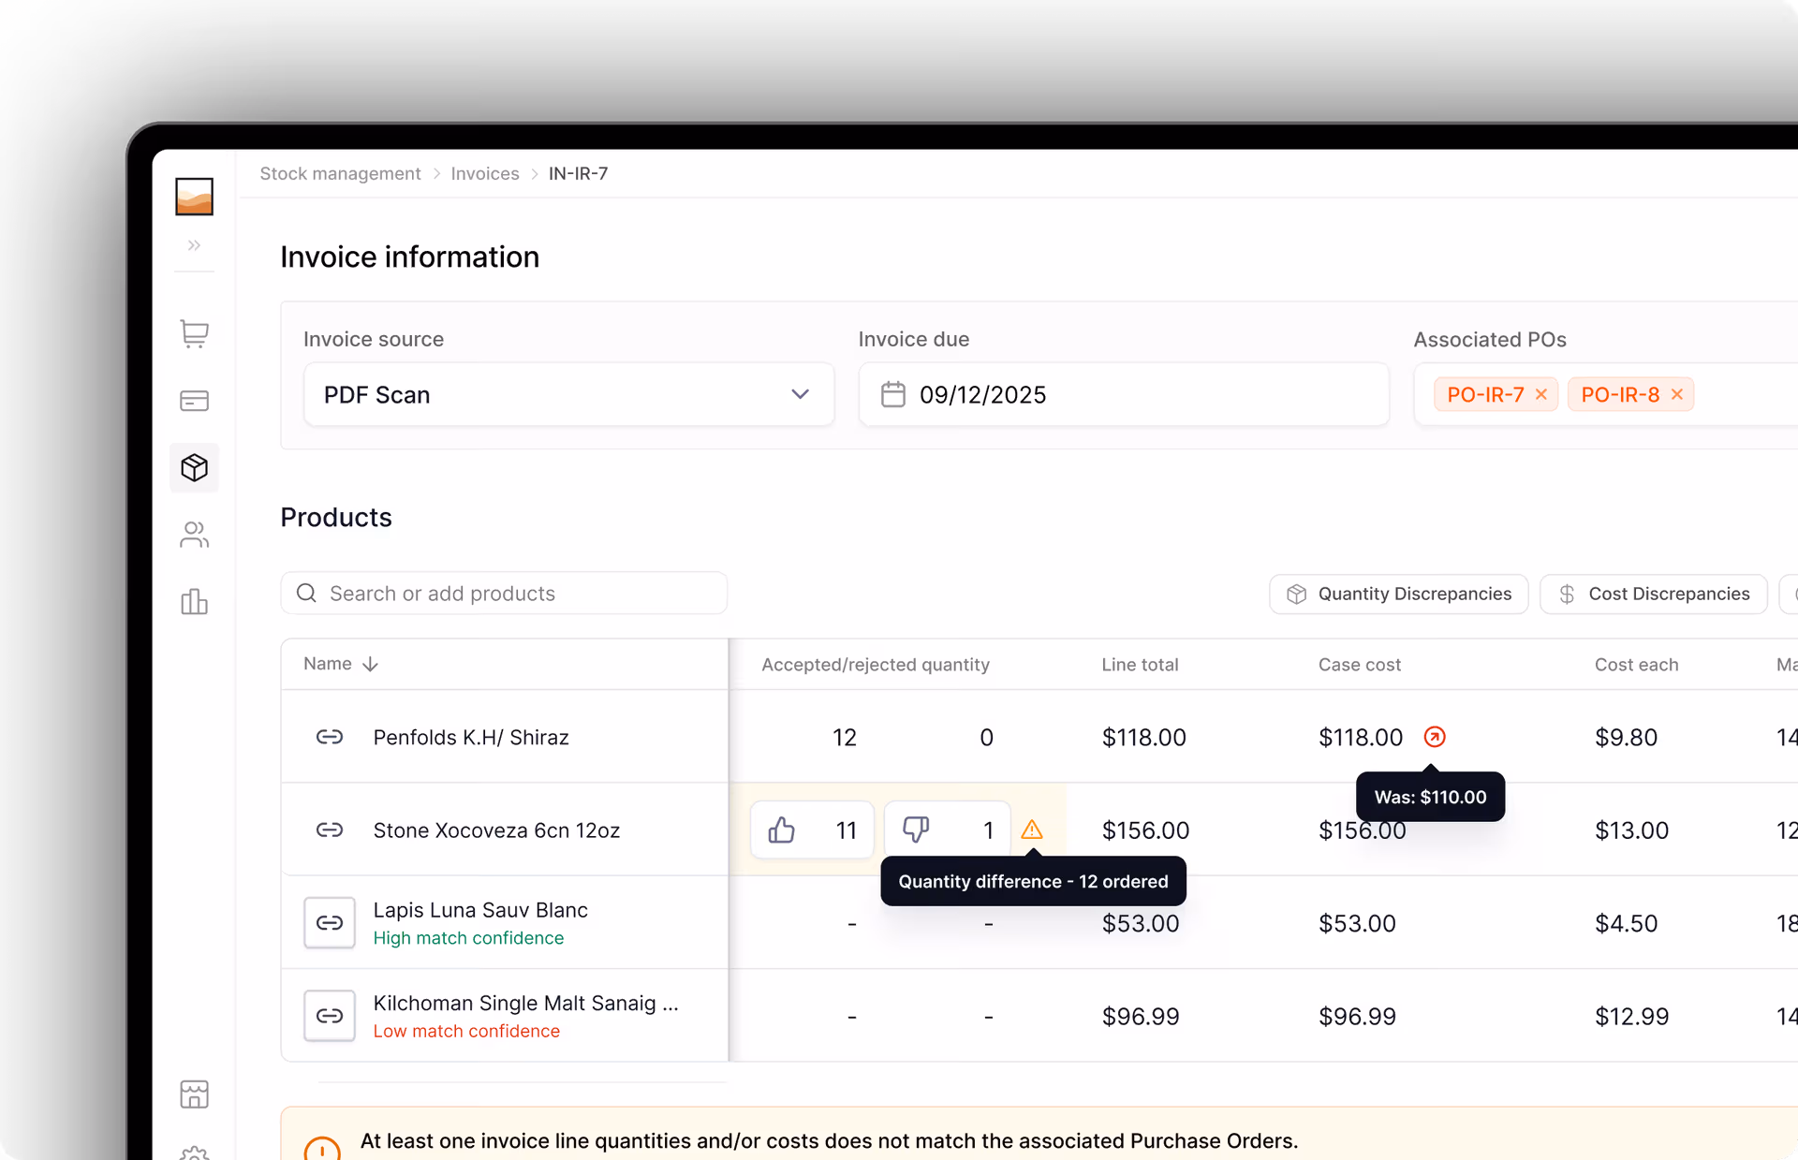This screenshot has width=1798, height=1160.
Task: Toggle Quantity Discrepancies filter
Action: tap(1398, 594)
